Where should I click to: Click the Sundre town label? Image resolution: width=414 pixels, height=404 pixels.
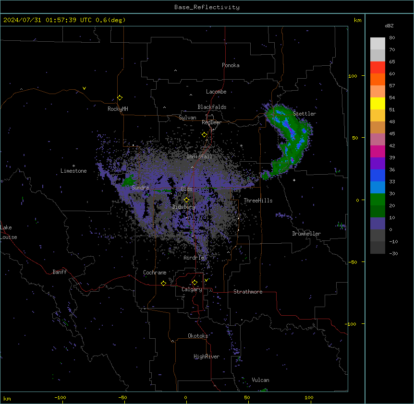(140, 188)
